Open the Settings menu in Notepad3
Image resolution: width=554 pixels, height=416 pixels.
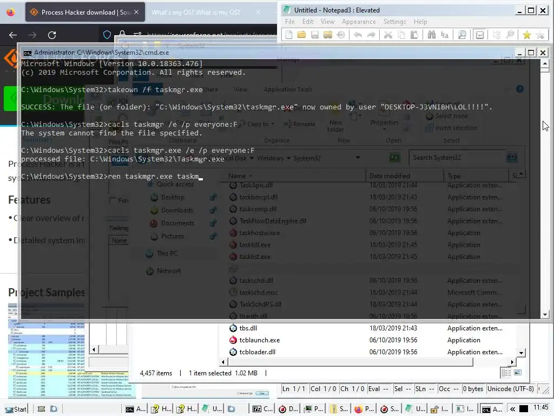tap(394, 22)
